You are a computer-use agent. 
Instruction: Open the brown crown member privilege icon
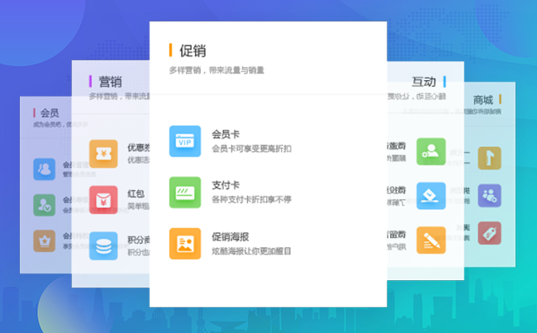[44, 240]
